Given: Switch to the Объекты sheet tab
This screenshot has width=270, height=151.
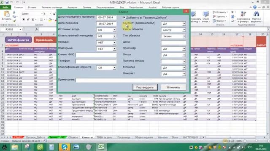Looking at the screenshot, I should click(73, 137).
